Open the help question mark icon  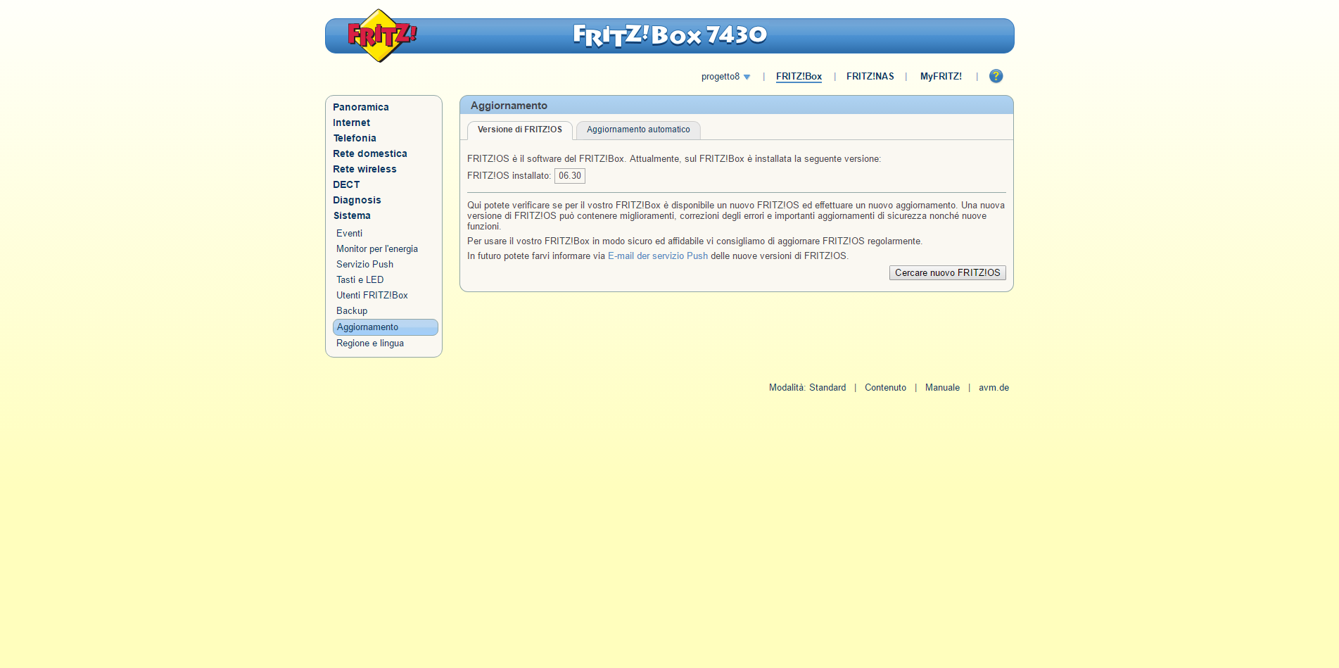tap(996, 76)
